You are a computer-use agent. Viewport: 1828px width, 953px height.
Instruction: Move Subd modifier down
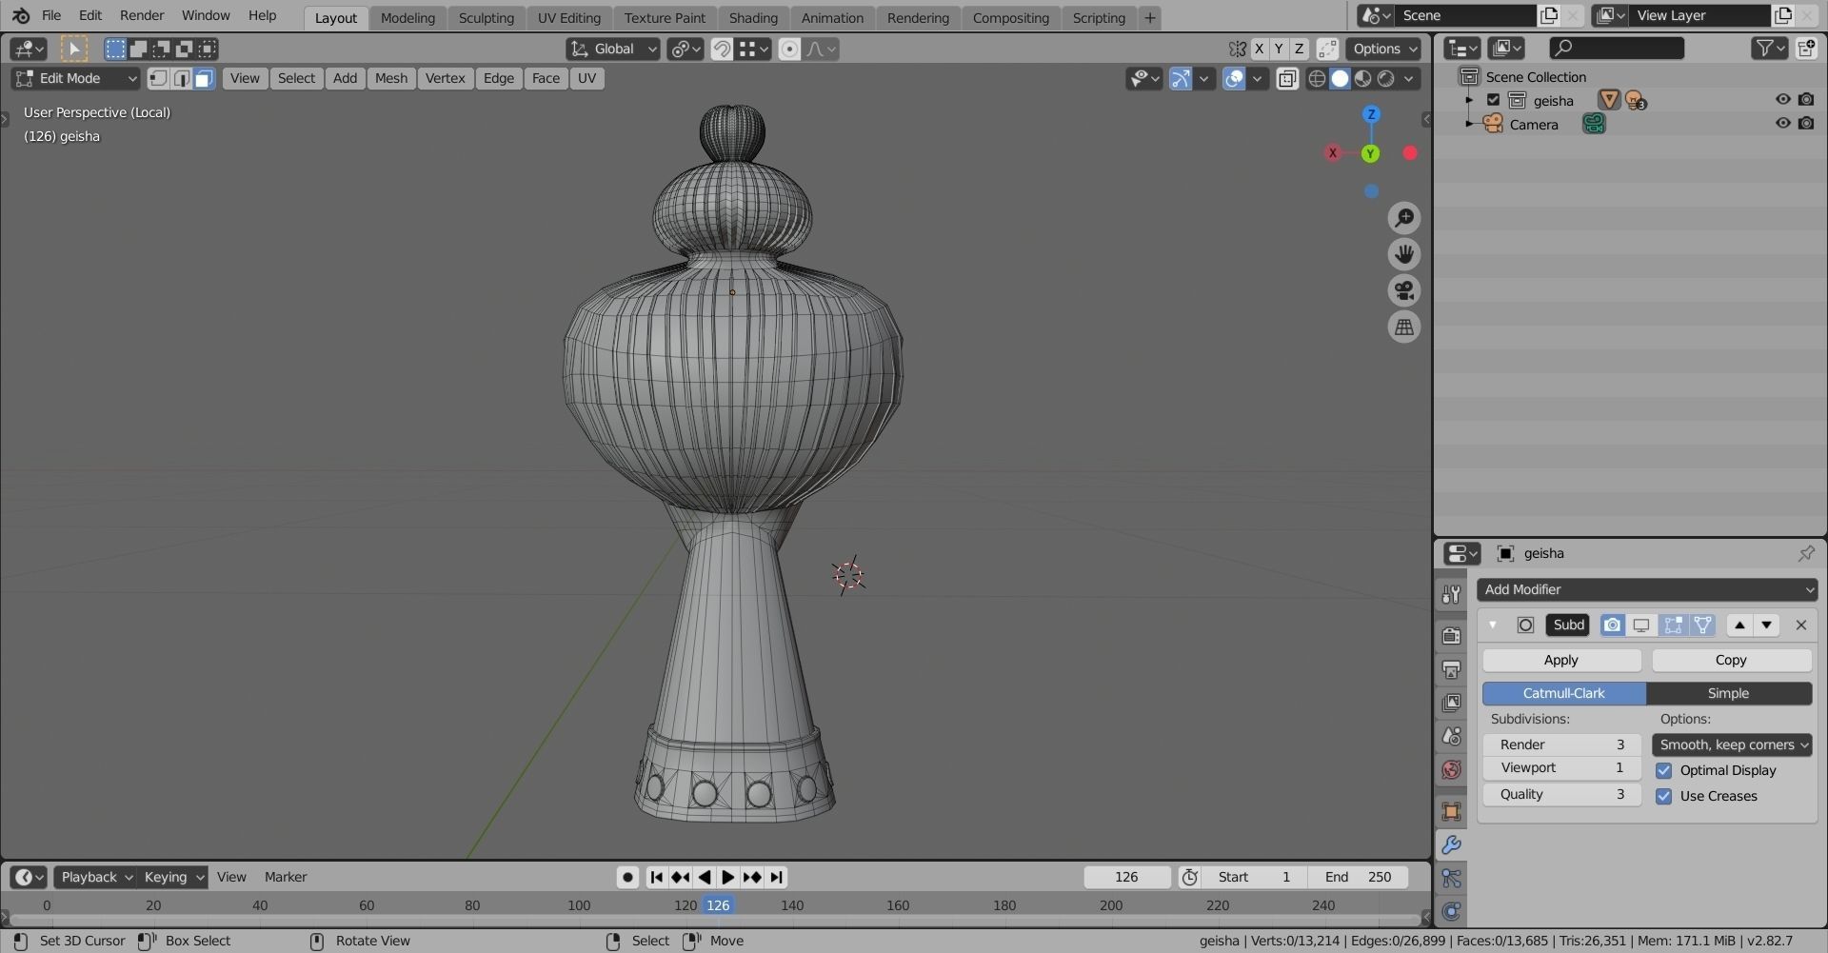pyautogui.click(x=1766, y=625)
